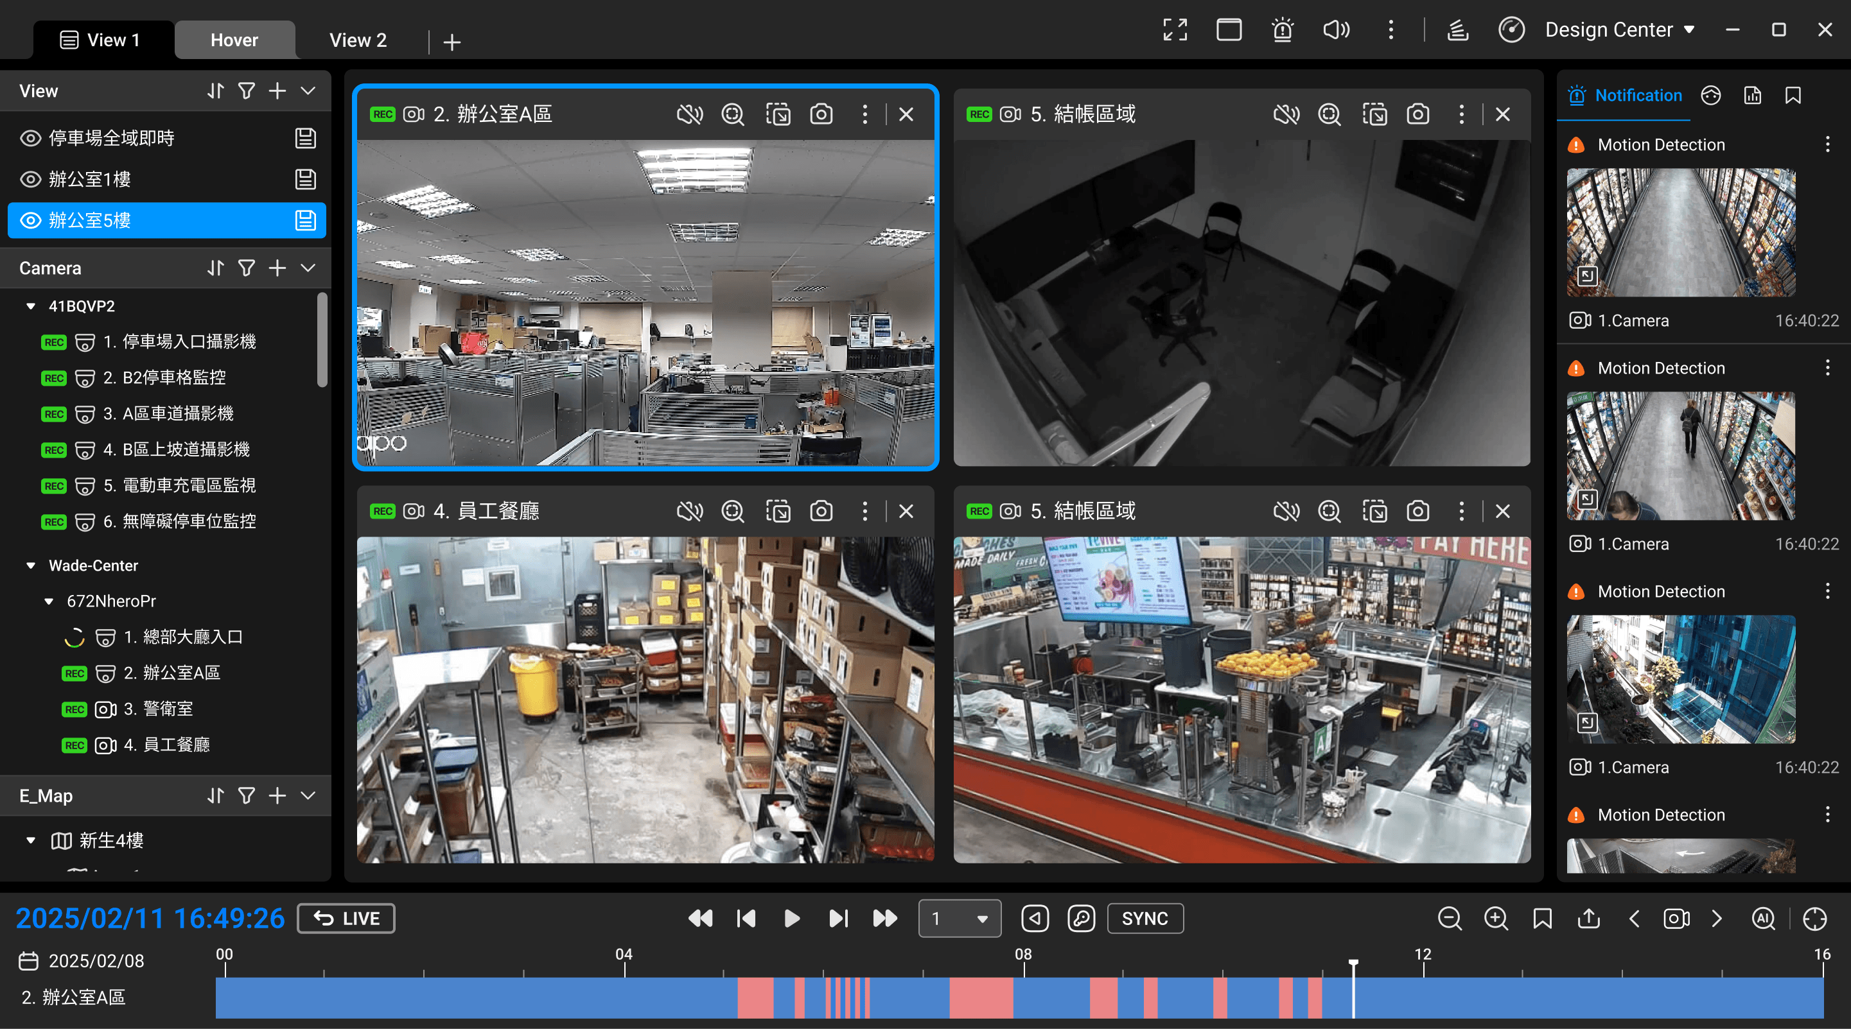Switch to the View 2 tab

pos(358,40)
